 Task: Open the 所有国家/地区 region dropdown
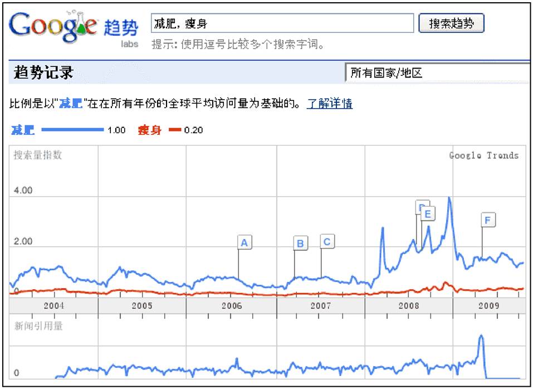coord(437,73)
